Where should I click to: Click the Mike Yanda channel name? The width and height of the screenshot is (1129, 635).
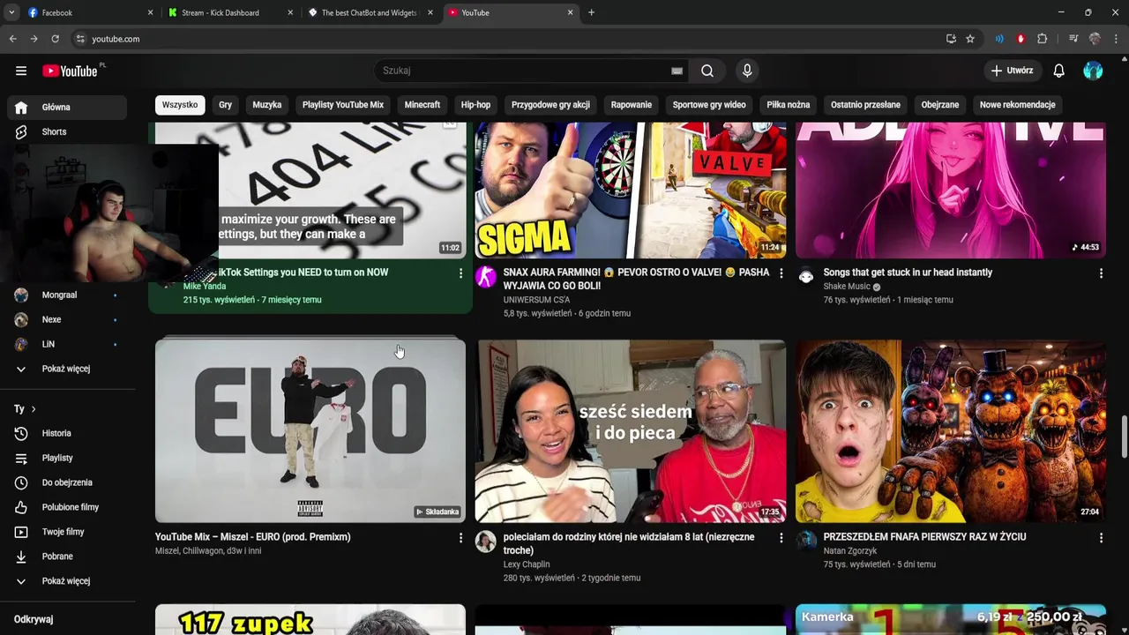205,287
